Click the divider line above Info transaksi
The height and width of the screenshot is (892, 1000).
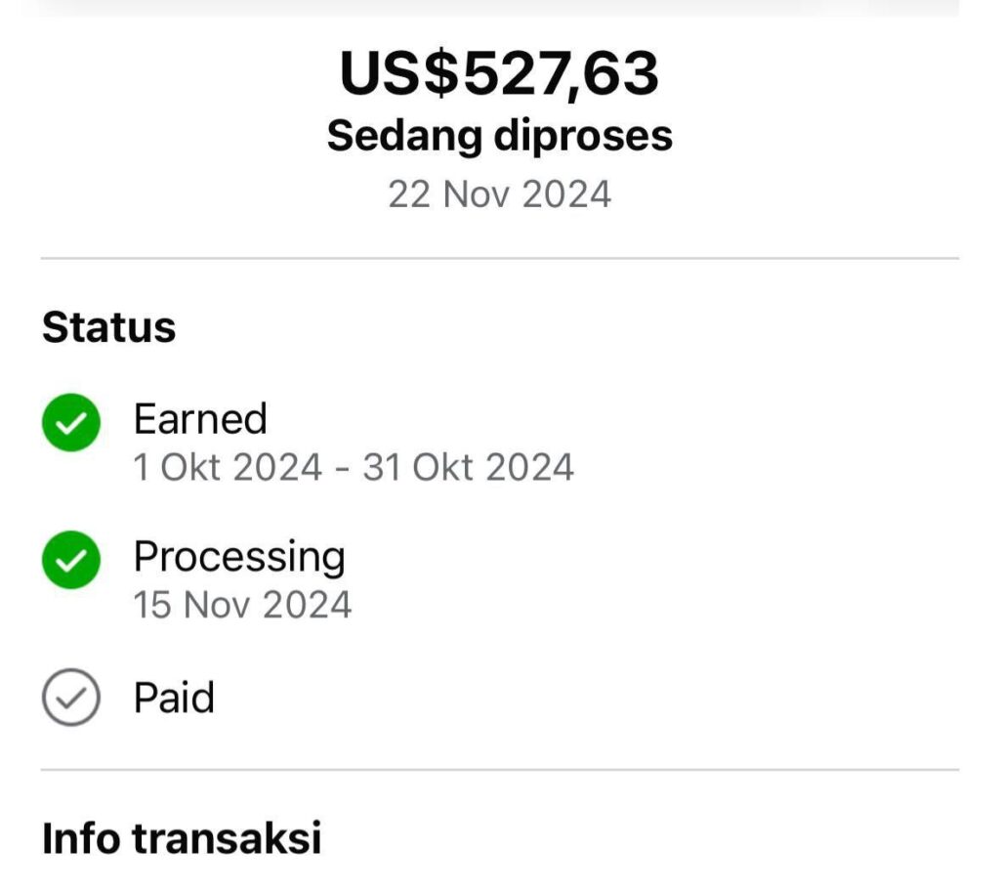[x=499, y=770]
